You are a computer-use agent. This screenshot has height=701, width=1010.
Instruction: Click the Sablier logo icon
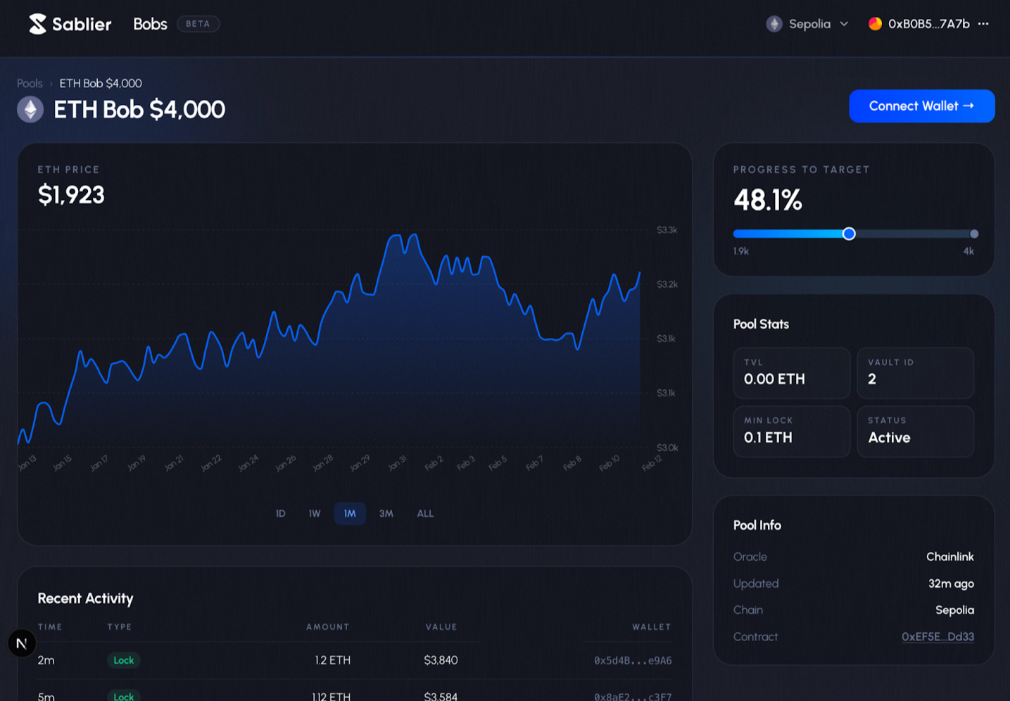click(37, 24)
